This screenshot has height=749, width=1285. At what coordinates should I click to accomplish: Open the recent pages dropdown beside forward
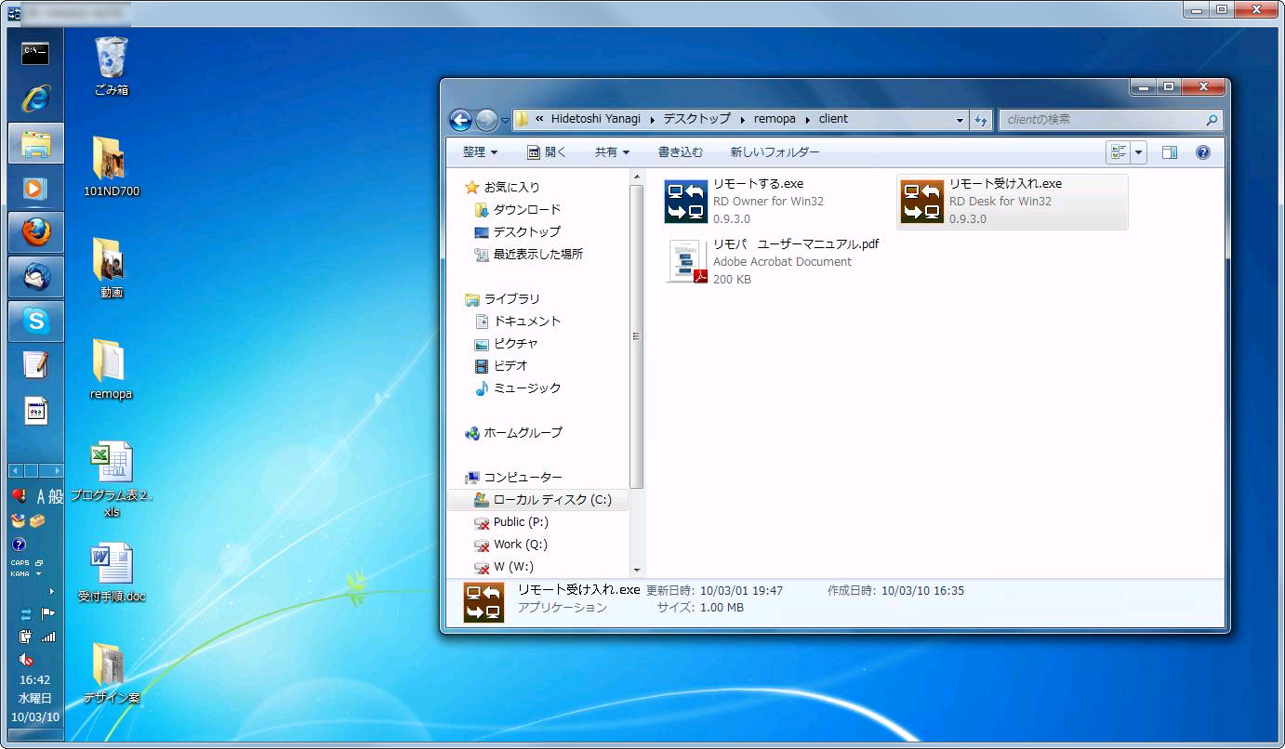coord(505,121)
